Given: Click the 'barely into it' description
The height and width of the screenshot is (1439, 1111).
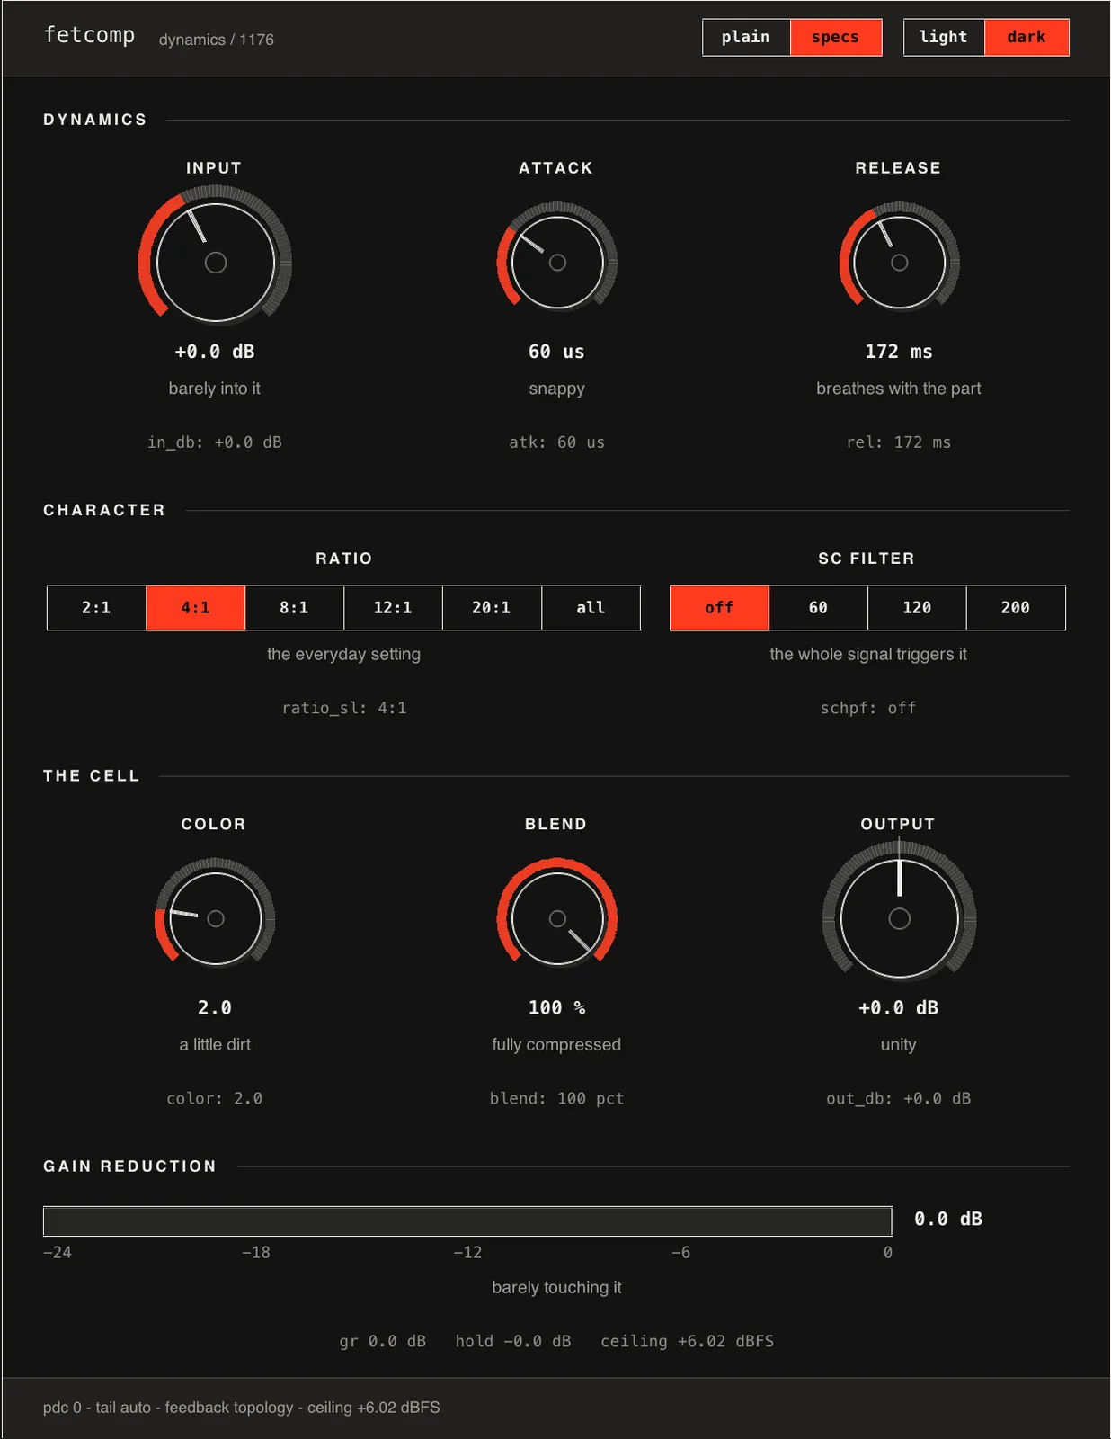Looking at the screenshot, I should 215,389.
